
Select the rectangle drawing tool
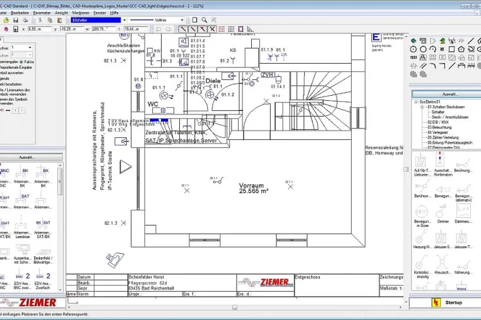451,49
